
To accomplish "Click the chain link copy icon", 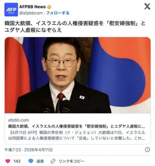I will pyautogui.click(x=53, y=161).
